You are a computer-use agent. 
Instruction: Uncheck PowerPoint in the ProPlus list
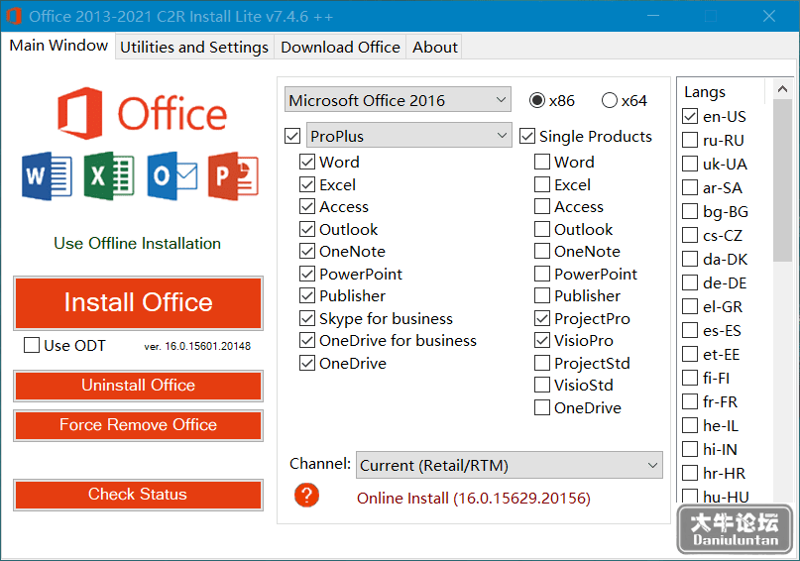[307, 274]
